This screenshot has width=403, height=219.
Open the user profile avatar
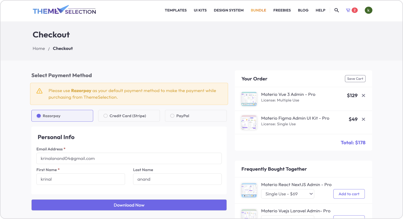(x=368, y=10)
